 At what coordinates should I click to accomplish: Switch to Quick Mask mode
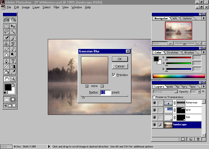13,100
